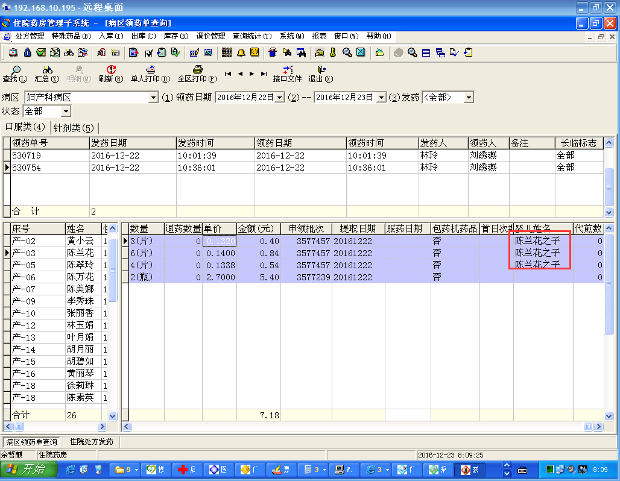The height and width of the screenshot is (481, 620).
Task: Select bed 产-12 row
Action: click(x=59, y=325)
